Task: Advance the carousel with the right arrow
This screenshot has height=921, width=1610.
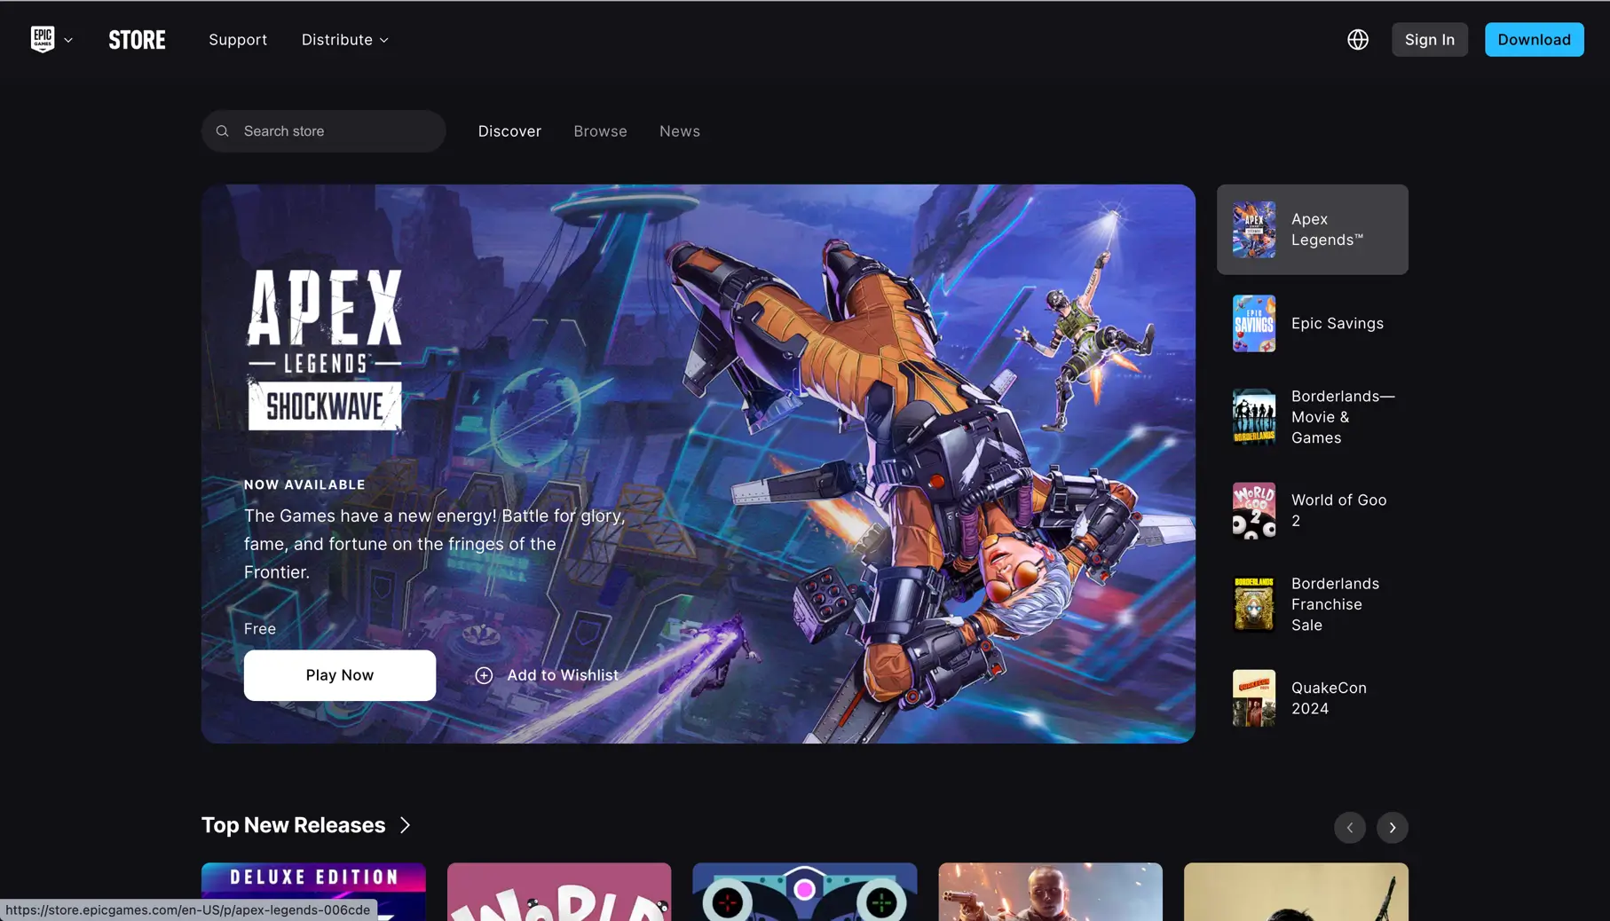Action: pyautogui.click(x=1392, y=827)
